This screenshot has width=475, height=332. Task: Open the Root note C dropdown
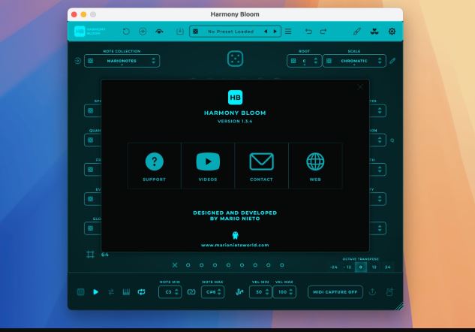click(x=304, y=61)
